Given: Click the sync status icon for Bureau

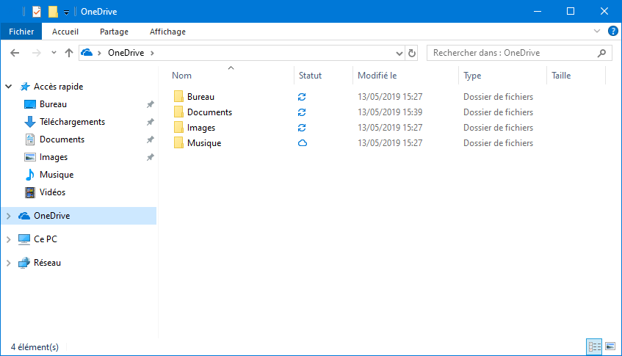Looking at the screenshot, I should tap(302, 97).
